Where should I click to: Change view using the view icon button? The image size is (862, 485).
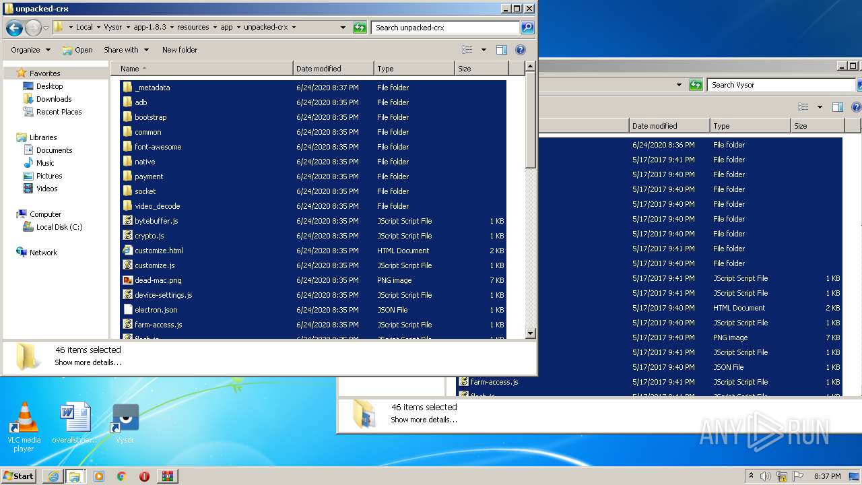(x=467, y=50)
